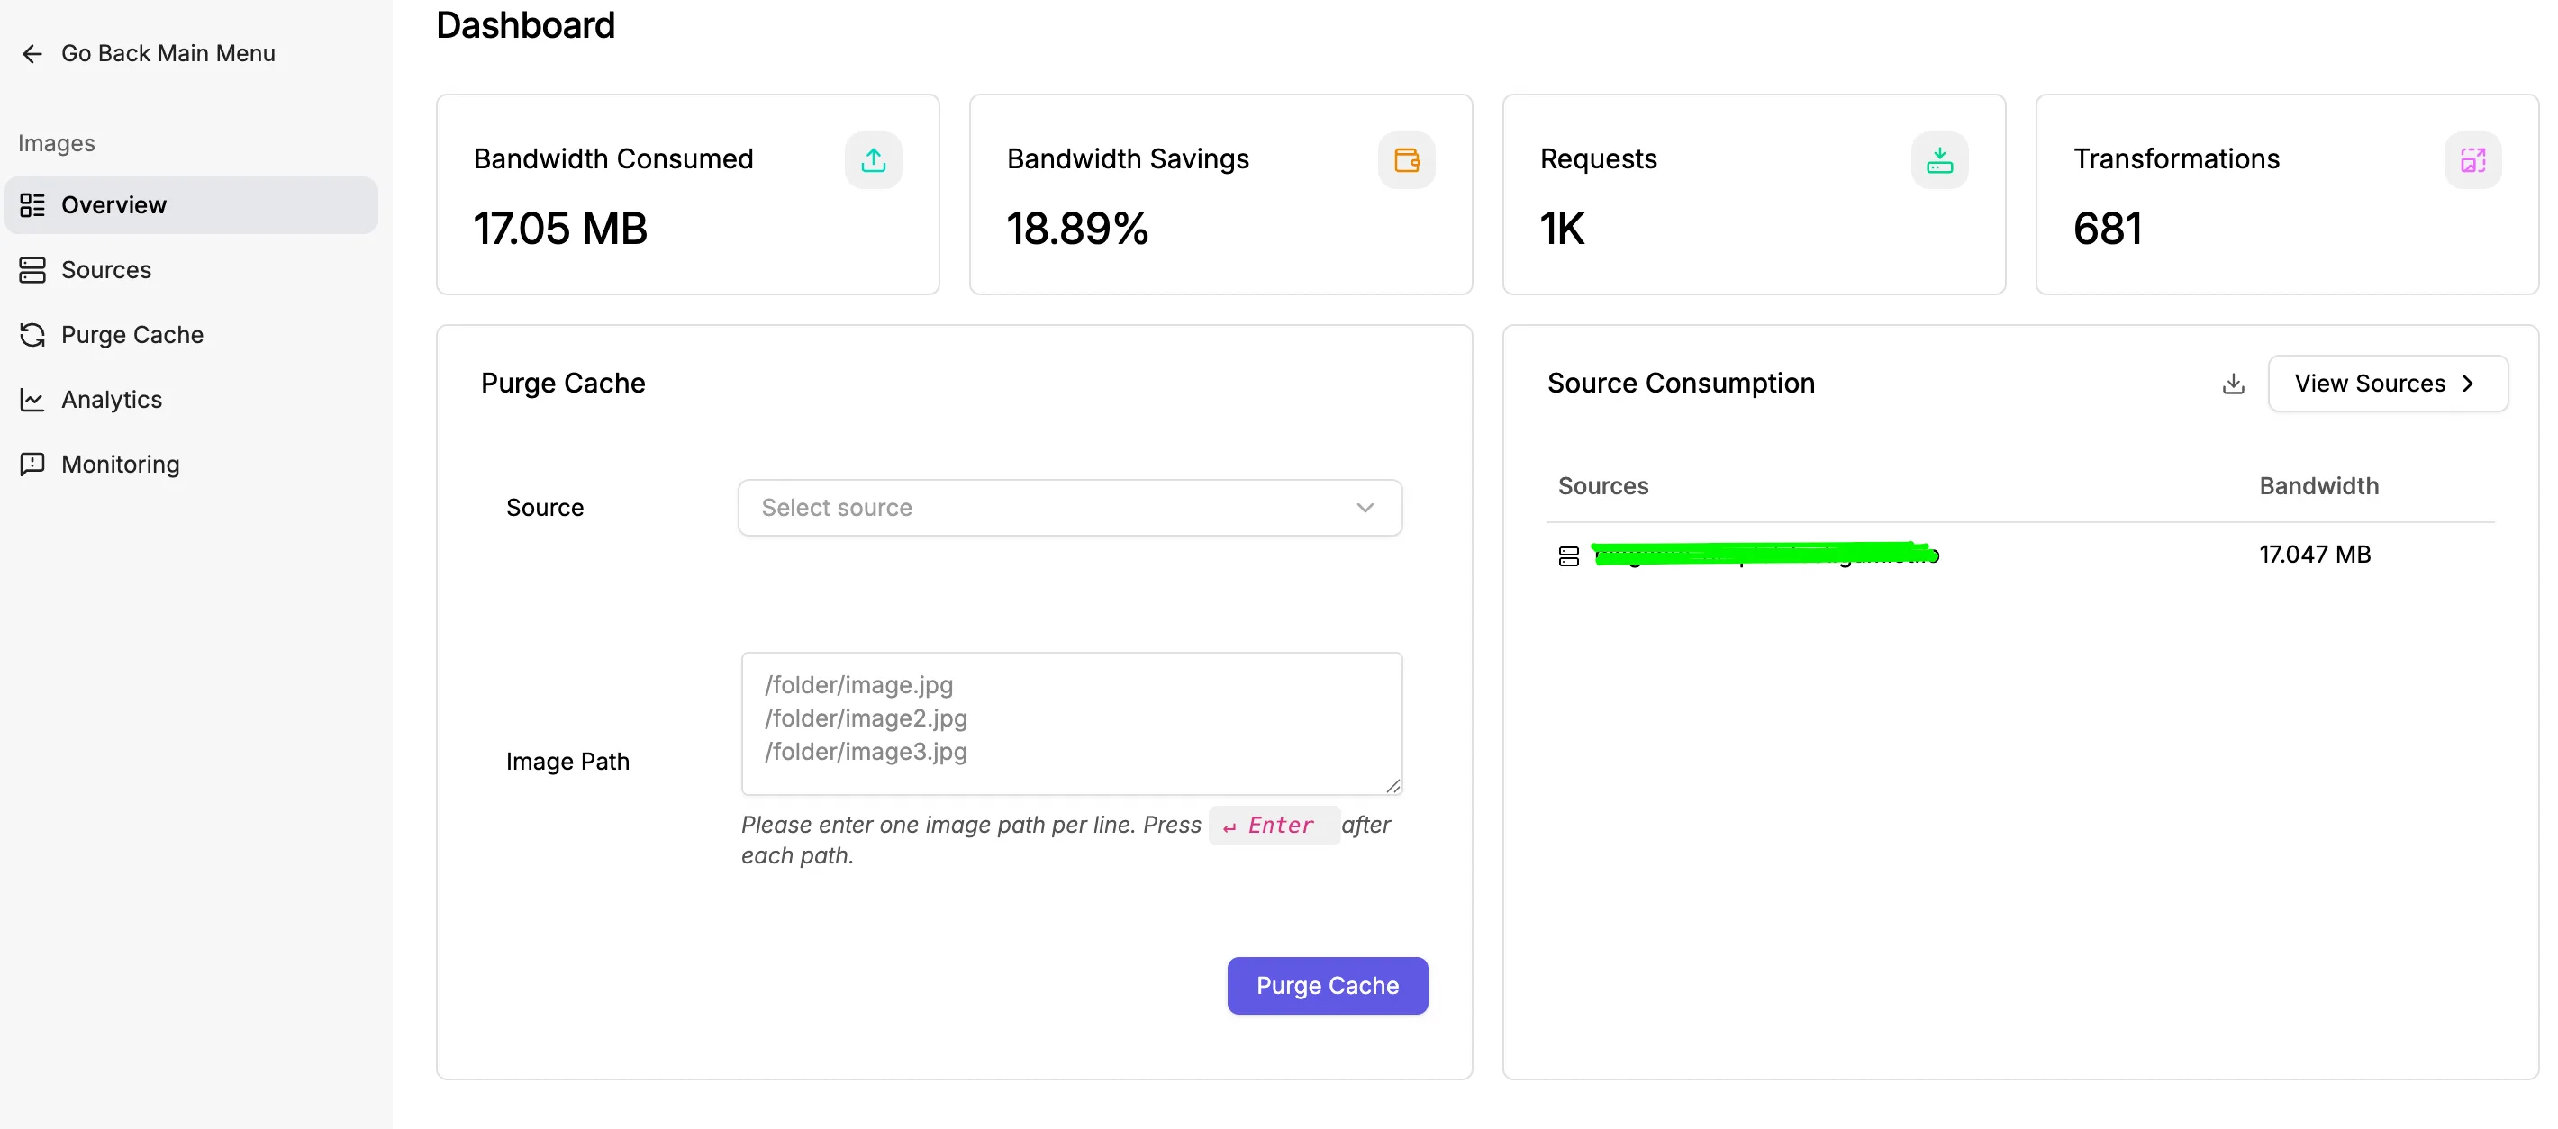Click the Transformations scan icon
This screenshot has width=2558, height=1129.
tap(2472, 160)
